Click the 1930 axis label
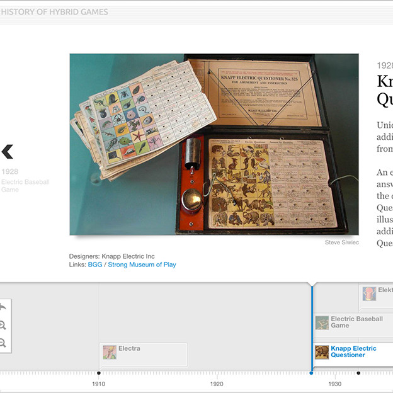The width and height of the screenshot is (393, 393). coord(335,384)
